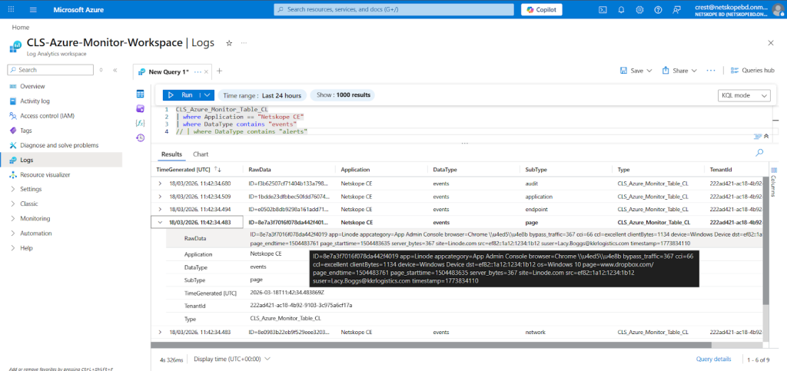Switch to the Chart tab

[x=201, y=154]
